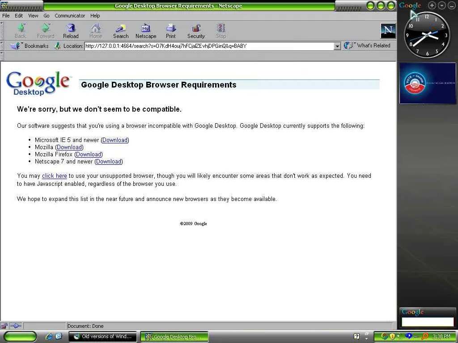
Task: Click the Google Desktop swirl tray icon
Action: (x=384, y=337)
